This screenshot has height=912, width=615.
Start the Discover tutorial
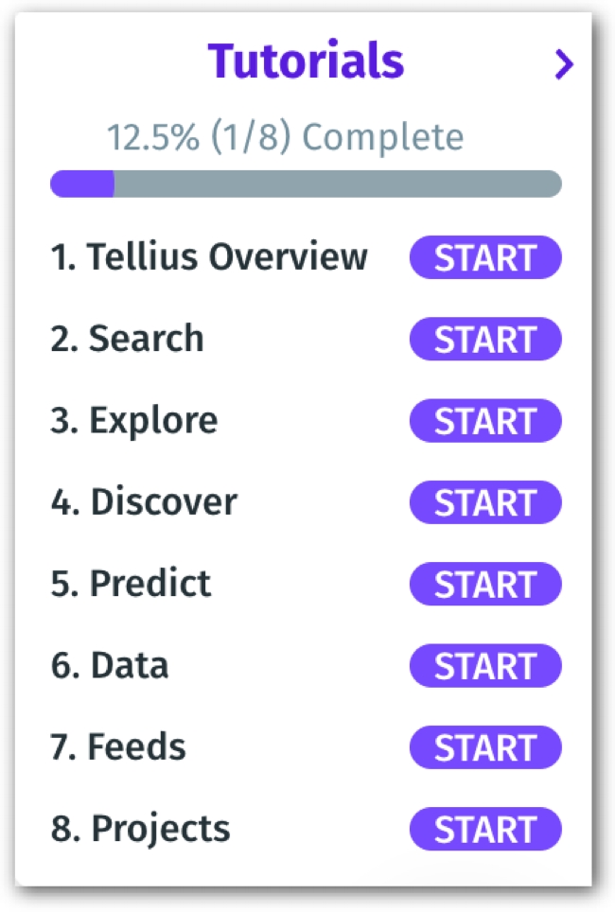[x=485, y=503]
